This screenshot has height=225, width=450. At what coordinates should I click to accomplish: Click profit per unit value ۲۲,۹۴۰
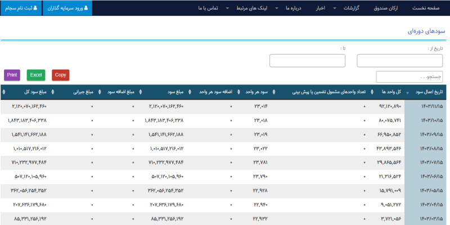(x=261, y=205)
